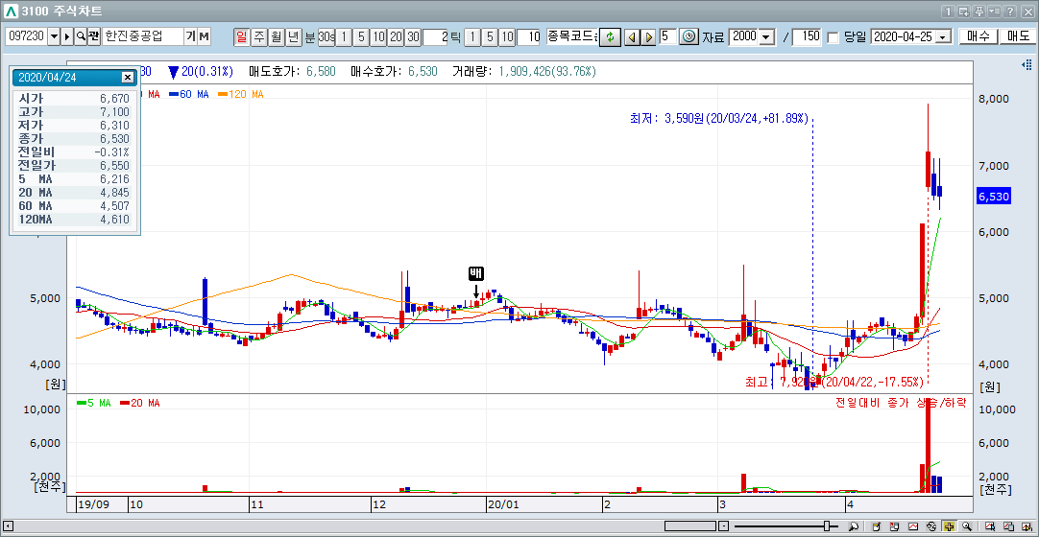
Task: Select 5 minute chart button
Action: click(x=361, y=37)
